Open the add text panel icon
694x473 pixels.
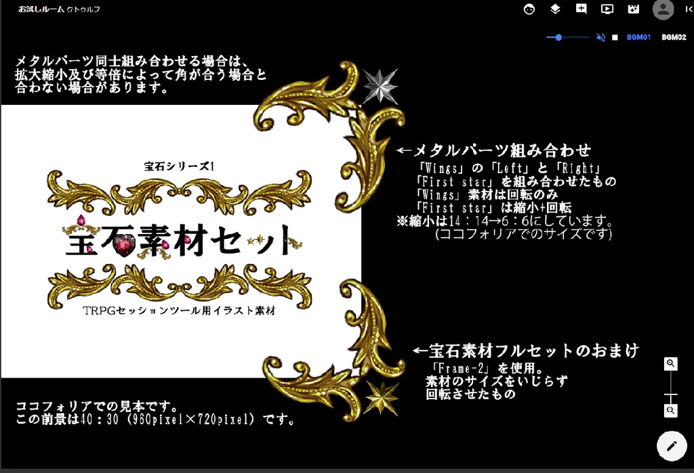(x=581, y=9)
